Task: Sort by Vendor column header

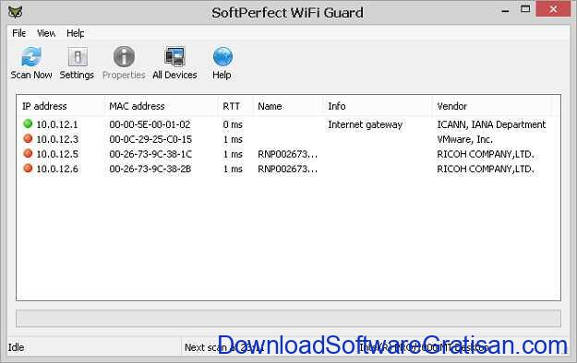Action: click(x=451, y=106)
